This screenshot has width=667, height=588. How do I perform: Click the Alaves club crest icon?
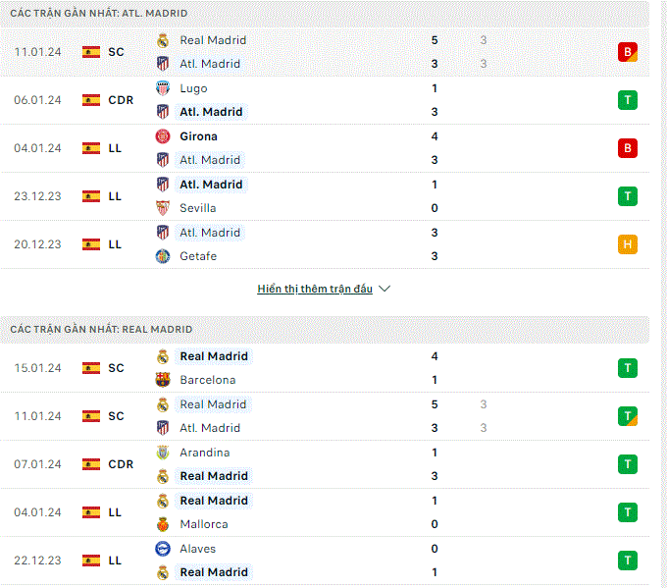pyautogui.click(x=163, y=549)
